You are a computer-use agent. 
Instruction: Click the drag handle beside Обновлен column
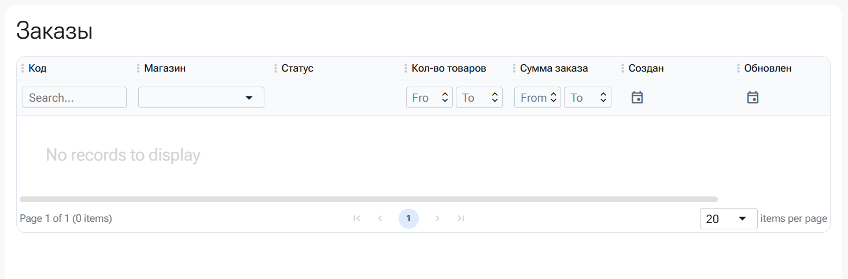tap(738, 68)
